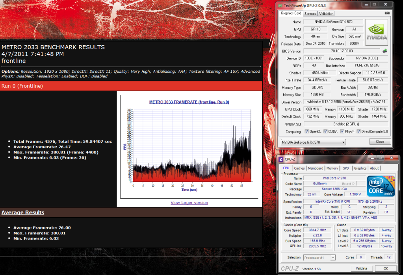Click the GPU Name field showing GeForce GTX 570

tap(333, 22)
